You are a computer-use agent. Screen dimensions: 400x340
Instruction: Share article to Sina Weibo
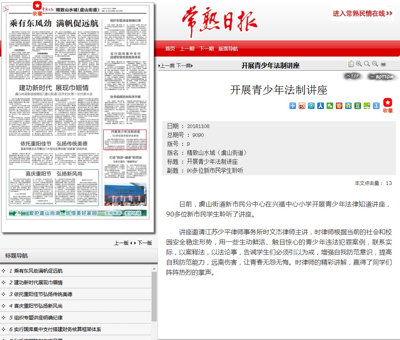[302, 106]
